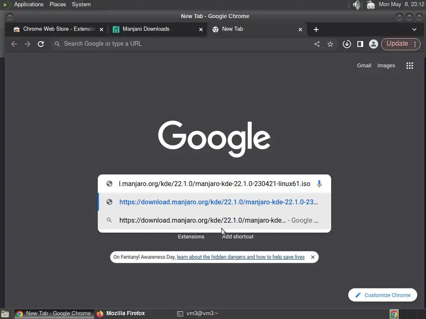Reload the current page
The width and height of the screenshot is (426, 319).
pyautogui.click(x=41, y=44)
